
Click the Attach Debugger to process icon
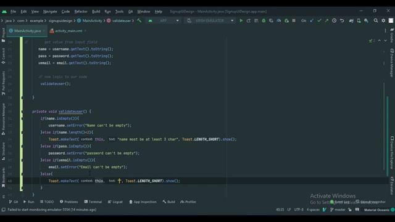coord(286,20)
